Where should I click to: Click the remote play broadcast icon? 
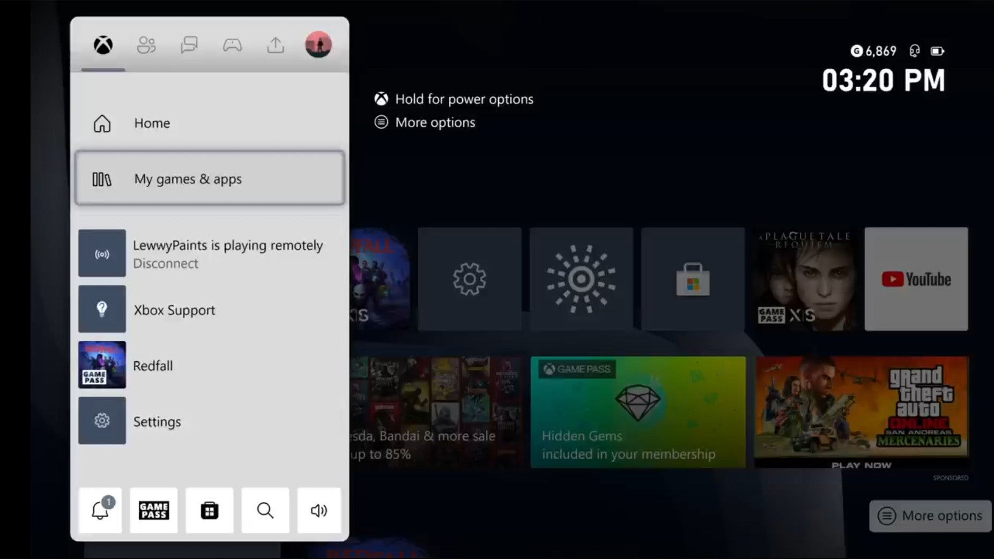pyautogui.click(x=102, y=254)
